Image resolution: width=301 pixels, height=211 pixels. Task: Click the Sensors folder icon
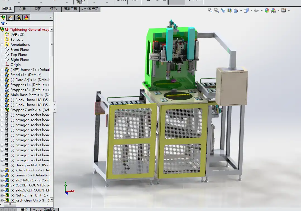click(x=7, y=40)
